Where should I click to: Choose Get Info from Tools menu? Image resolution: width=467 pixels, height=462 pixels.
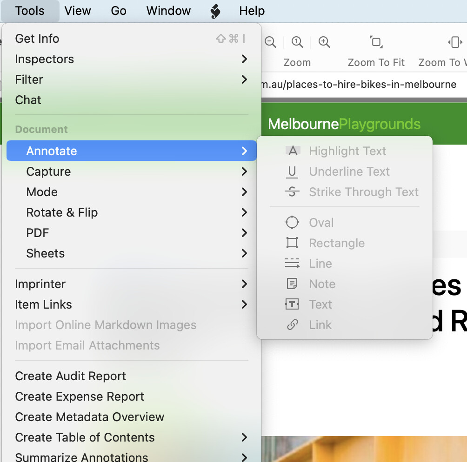pyautogui.click(x=37, y=39)
